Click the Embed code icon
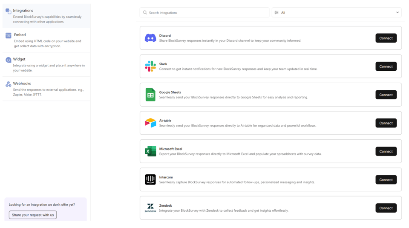 [9, 35]
